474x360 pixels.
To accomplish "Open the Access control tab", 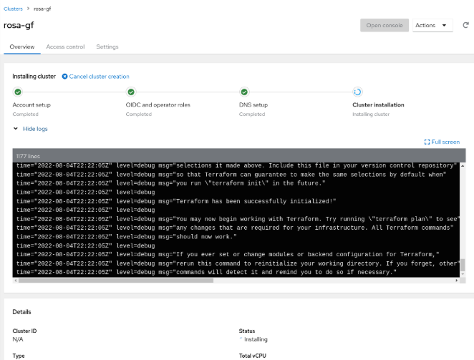I will pyautogui.click(x=65, y=47).
